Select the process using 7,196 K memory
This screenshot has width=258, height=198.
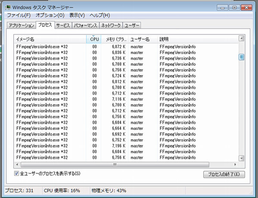point(126,146)
